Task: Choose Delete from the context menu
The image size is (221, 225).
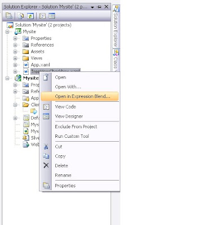Action: click(80, 165)
